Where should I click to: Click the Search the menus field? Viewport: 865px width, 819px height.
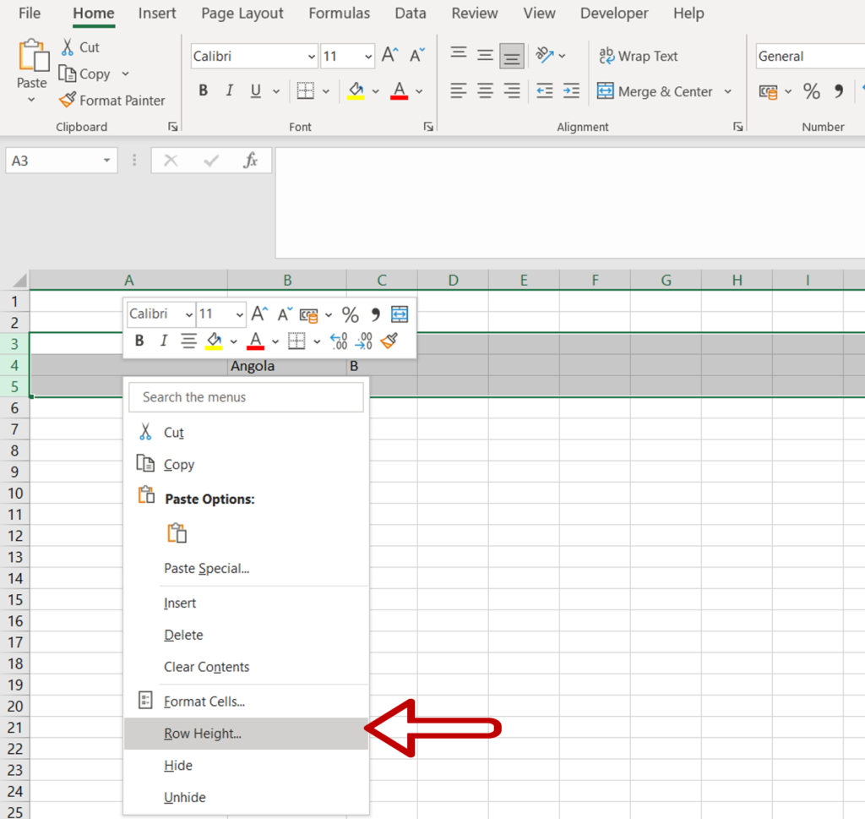[246, 396]
